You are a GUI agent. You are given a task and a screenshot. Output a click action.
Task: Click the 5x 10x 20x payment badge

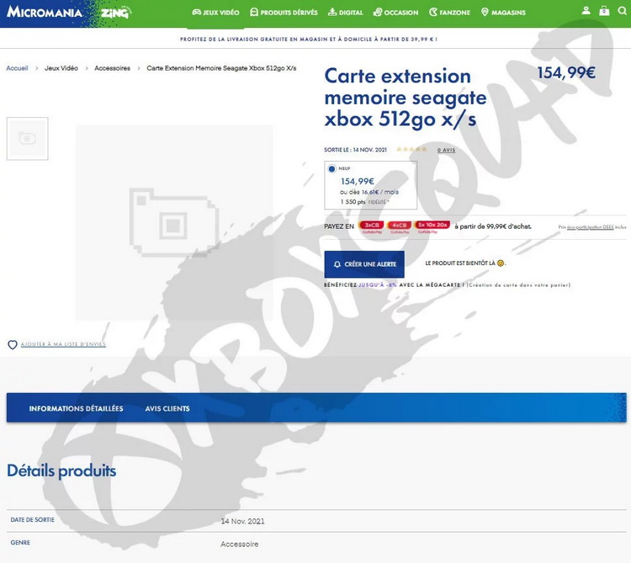(432, 226)
